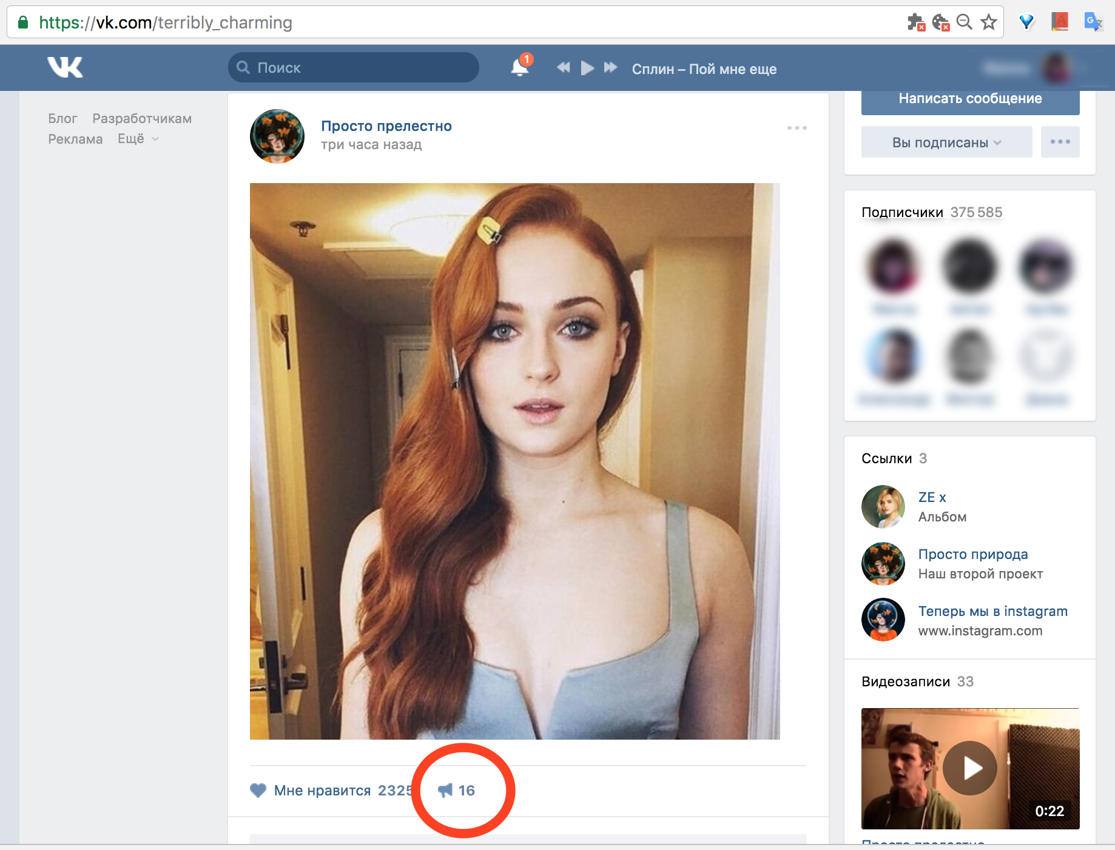This screenshot has width=1115, height=850.
Task: Play the Сплин track
Action: pos(587,67)
